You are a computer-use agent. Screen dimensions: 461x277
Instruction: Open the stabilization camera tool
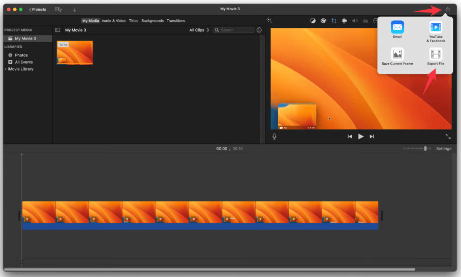pyautogui.click(x=345, y=21)
